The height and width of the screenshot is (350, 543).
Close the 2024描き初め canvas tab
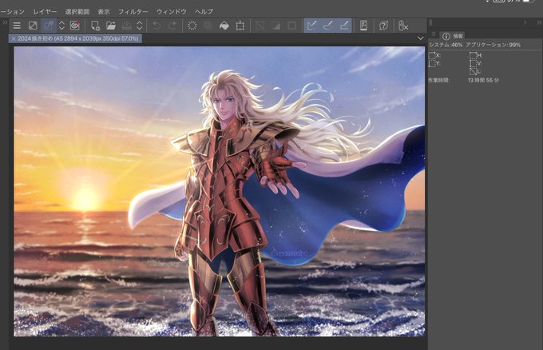click(x=14, y=39)
